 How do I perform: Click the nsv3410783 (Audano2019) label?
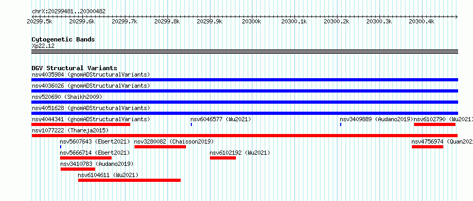click(97, 164)
